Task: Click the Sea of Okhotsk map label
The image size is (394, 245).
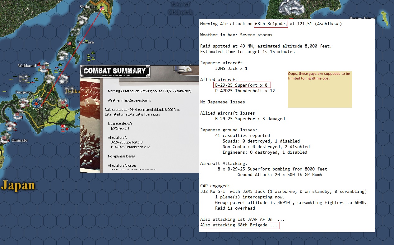Action: tap(180, 8)
